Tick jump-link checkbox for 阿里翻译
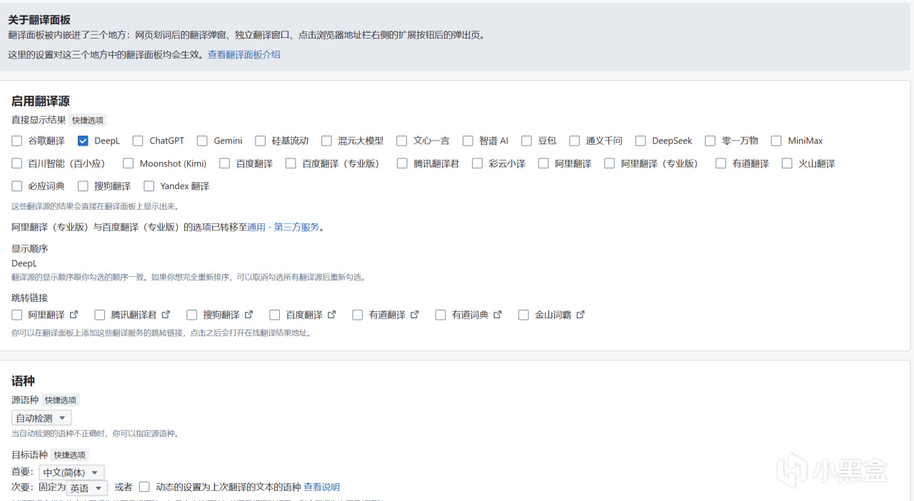The height and width of the screenshot is (501, 914). [17, 315]
